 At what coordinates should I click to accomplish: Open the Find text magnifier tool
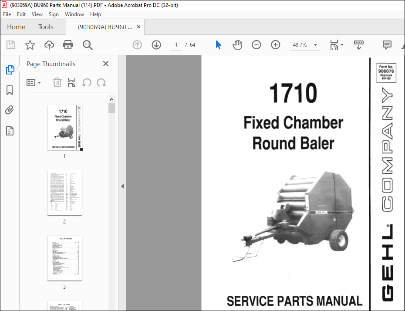pyautogui.click(x=88, y=45)
